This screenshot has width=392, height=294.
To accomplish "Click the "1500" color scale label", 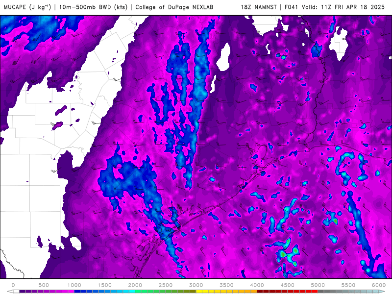I will (x=104, y=285).
